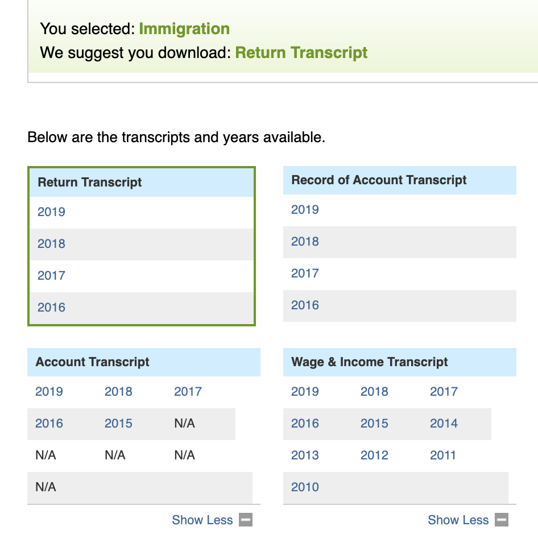Select the 2016 Return Transcript
Image resolution: width=538 pixels, height=539 pixels.
(51, 308)
